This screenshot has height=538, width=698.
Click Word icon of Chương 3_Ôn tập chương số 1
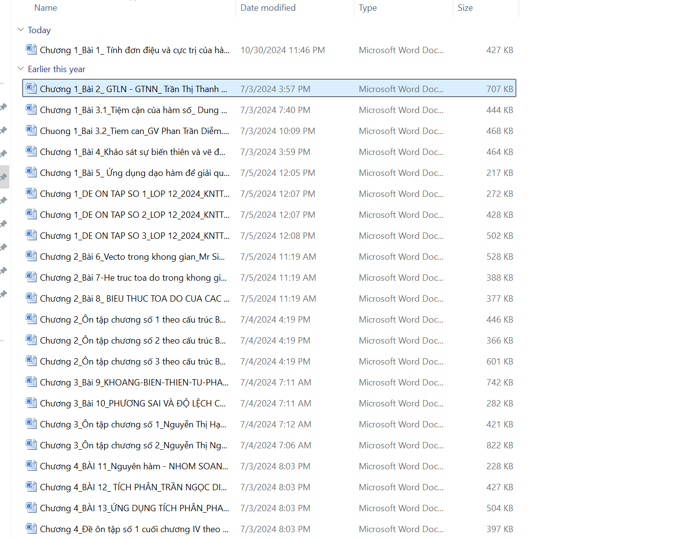[31, 423]
